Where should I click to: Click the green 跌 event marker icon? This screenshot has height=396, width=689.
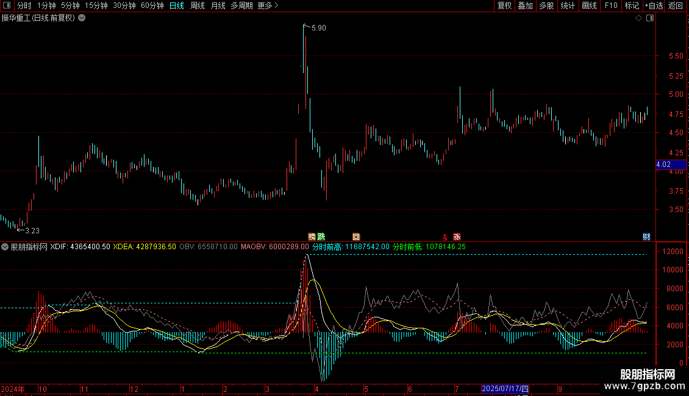tap(321, 236)
